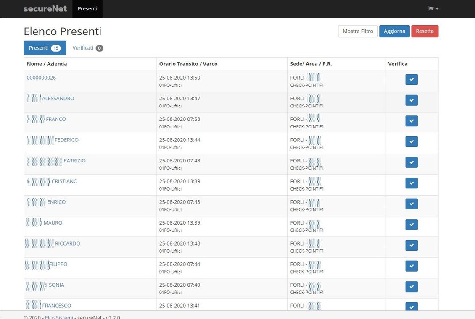The height and width of the screenshot is (319, 475).
Task: Switch to the Verificati tab
Action: pos(88,48)
